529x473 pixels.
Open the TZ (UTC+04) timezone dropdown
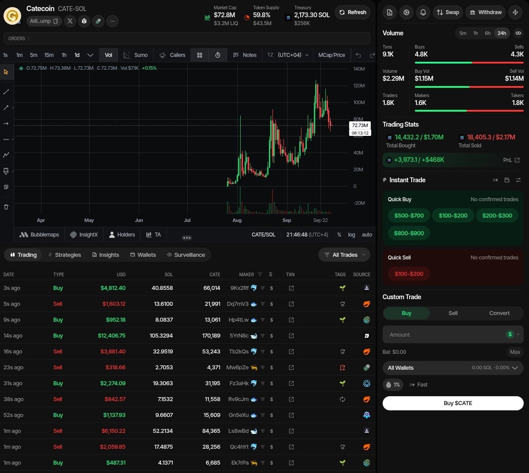click(x=288, y=55)
